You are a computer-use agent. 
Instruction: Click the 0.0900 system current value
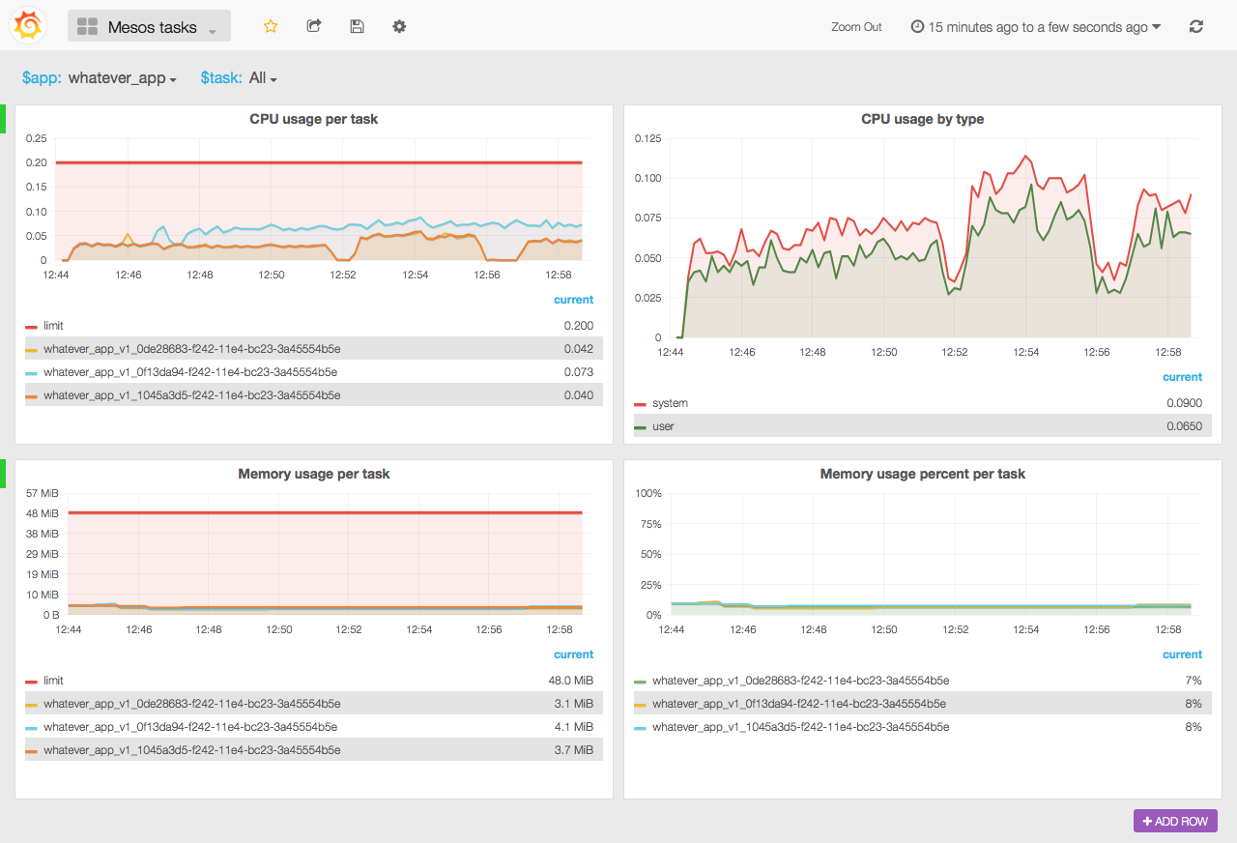coord(1185,403)
